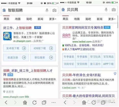This screenshot has width=119, height=107.
Task: Tap microphone icon in 智联招聘 search bar
Action: coord(47,10)
